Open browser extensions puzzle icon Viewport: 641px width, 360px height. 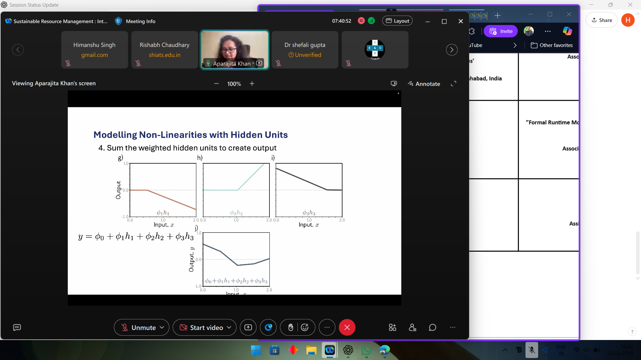point(472,31)
